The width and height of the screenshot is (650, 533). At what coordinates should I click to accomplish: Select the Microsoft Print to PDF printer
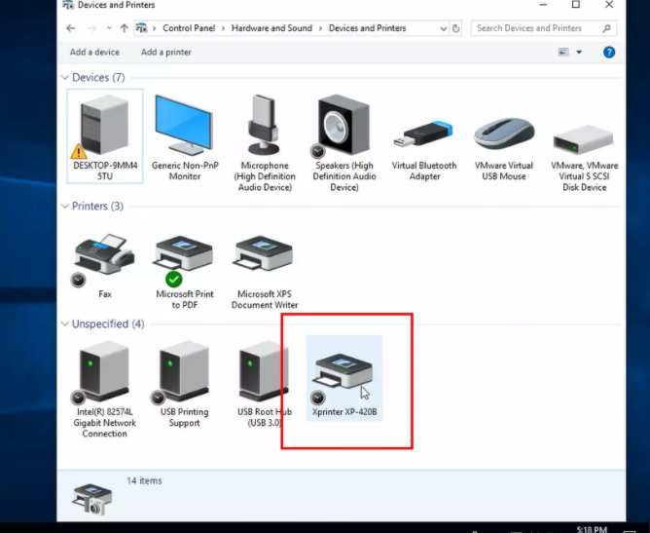(x=185, y=271)
